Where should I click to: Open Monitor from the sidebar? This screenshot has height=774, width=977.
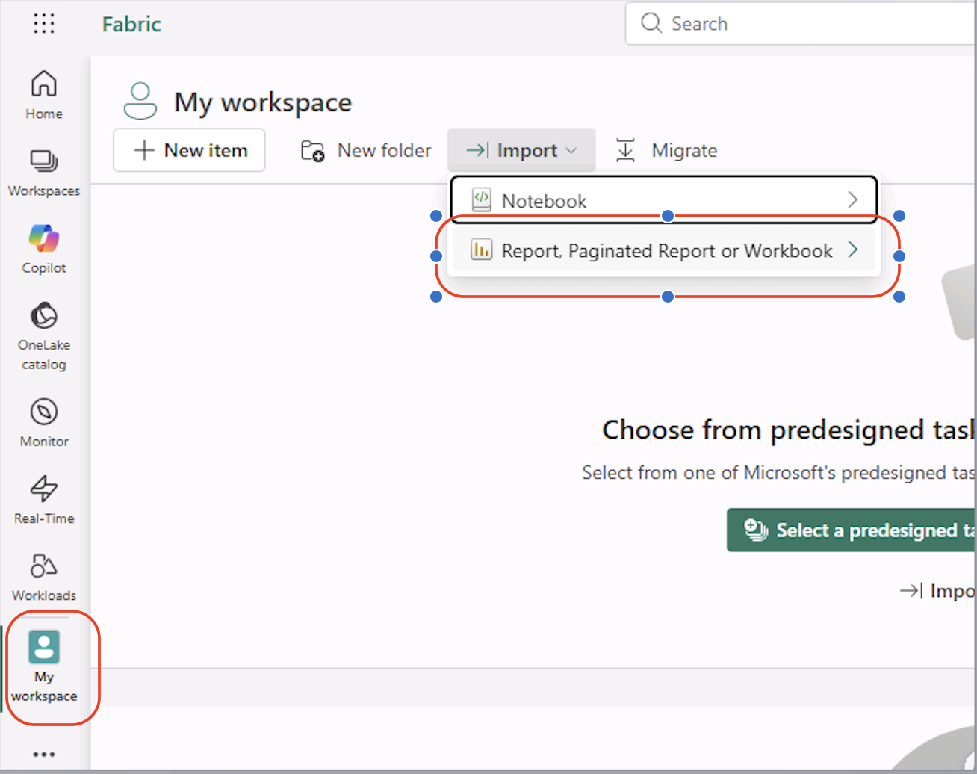pyautogui.click(x=44, y=423)
